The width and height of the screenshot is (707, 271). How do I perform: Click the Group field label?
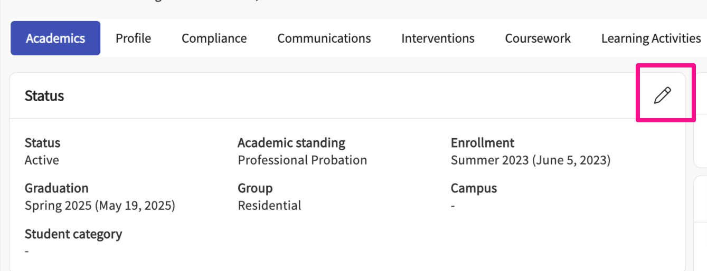point(255,188)
